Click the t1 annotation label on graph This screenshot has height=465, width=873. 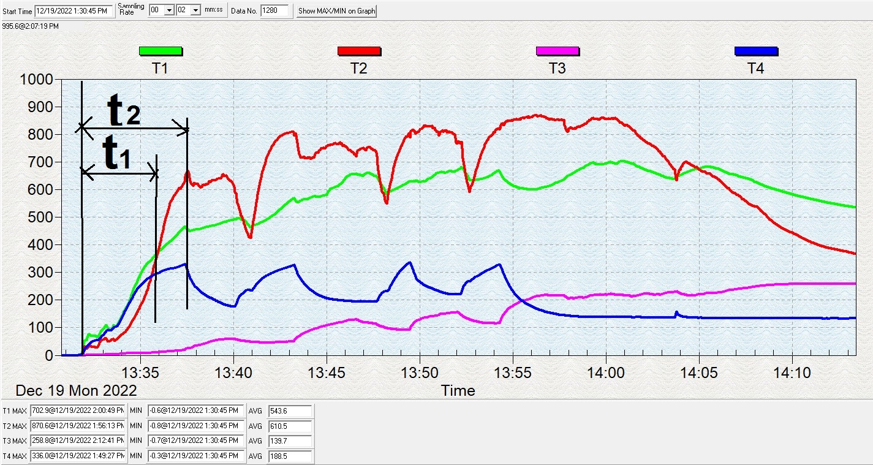(118, 155)
